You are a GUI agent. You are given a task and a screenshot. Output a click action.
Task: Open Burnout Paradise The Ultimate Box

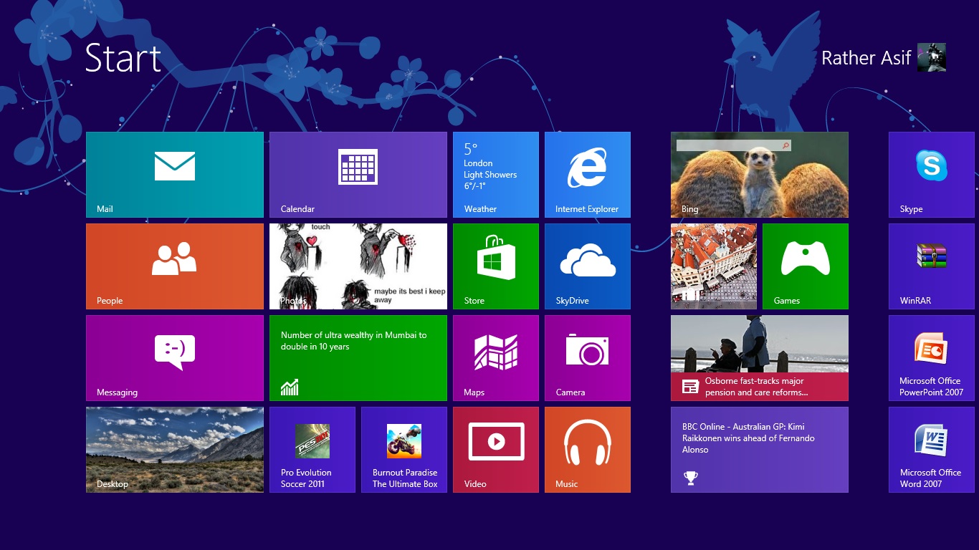click(x=403, y=449)
